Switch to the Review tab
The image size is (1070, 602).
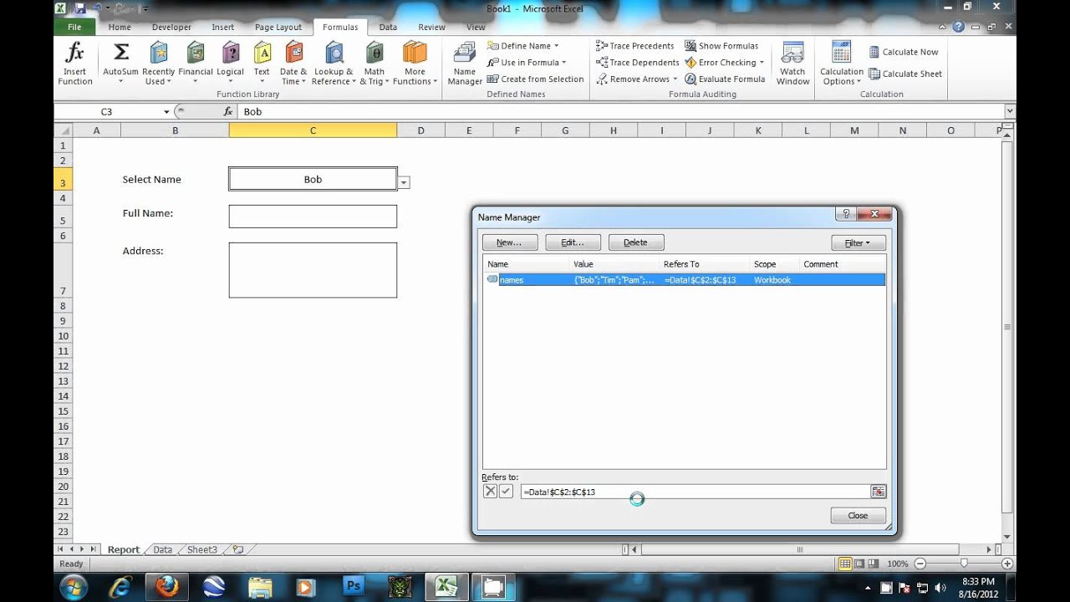(x=431, y=27)
